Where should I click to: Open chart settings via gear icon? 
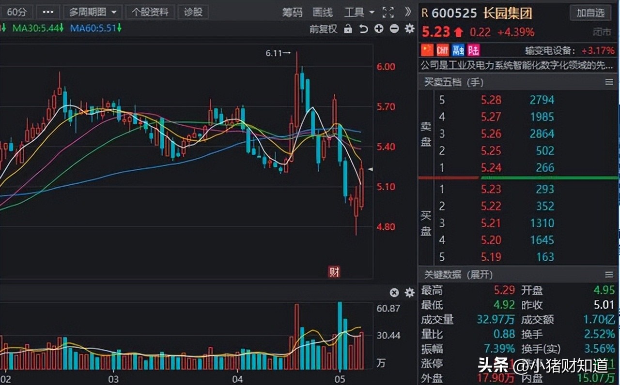(x=409, y=29)
